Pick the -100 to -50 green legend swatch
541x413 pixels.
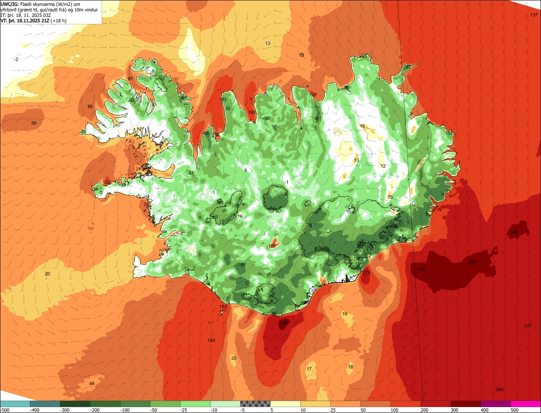click(x=135, y=404)
